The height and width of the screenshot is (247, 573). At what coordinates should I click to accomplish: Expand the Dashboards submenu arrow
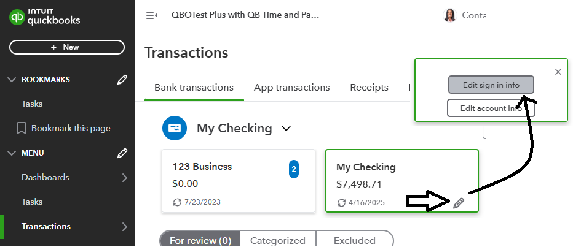[125, 178]
